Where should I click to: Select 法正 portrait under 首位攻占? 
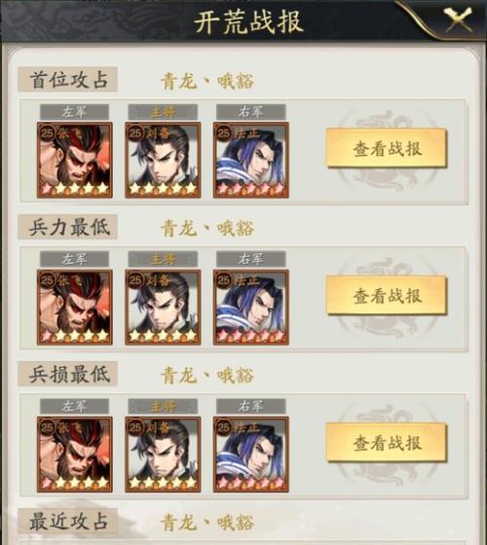coord(251,160)
